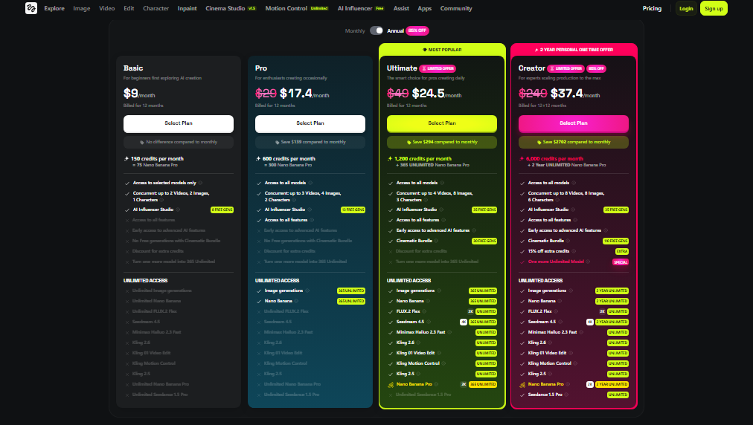Image resolution: width=753 pixels, height=425 pixels.
Task: Click info icon beside 'One more Unlimited Model'
Action: 589,262
